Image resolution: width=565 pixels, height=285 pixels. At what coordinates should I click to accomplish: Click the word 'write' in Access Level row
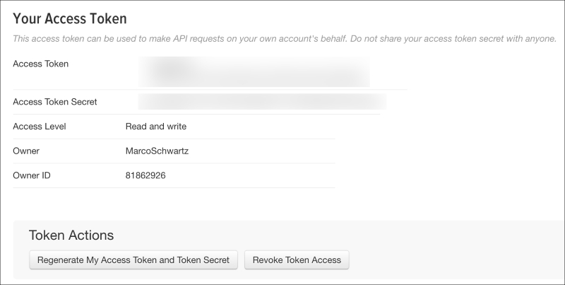177,127
